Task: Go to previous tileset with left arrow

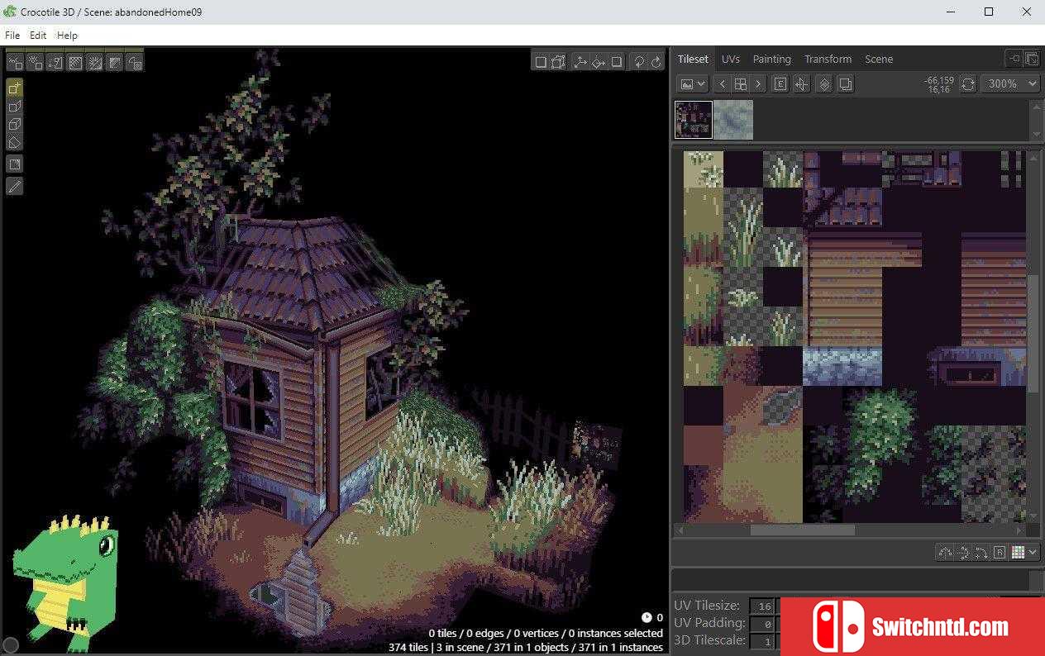Action: [723, 83]
